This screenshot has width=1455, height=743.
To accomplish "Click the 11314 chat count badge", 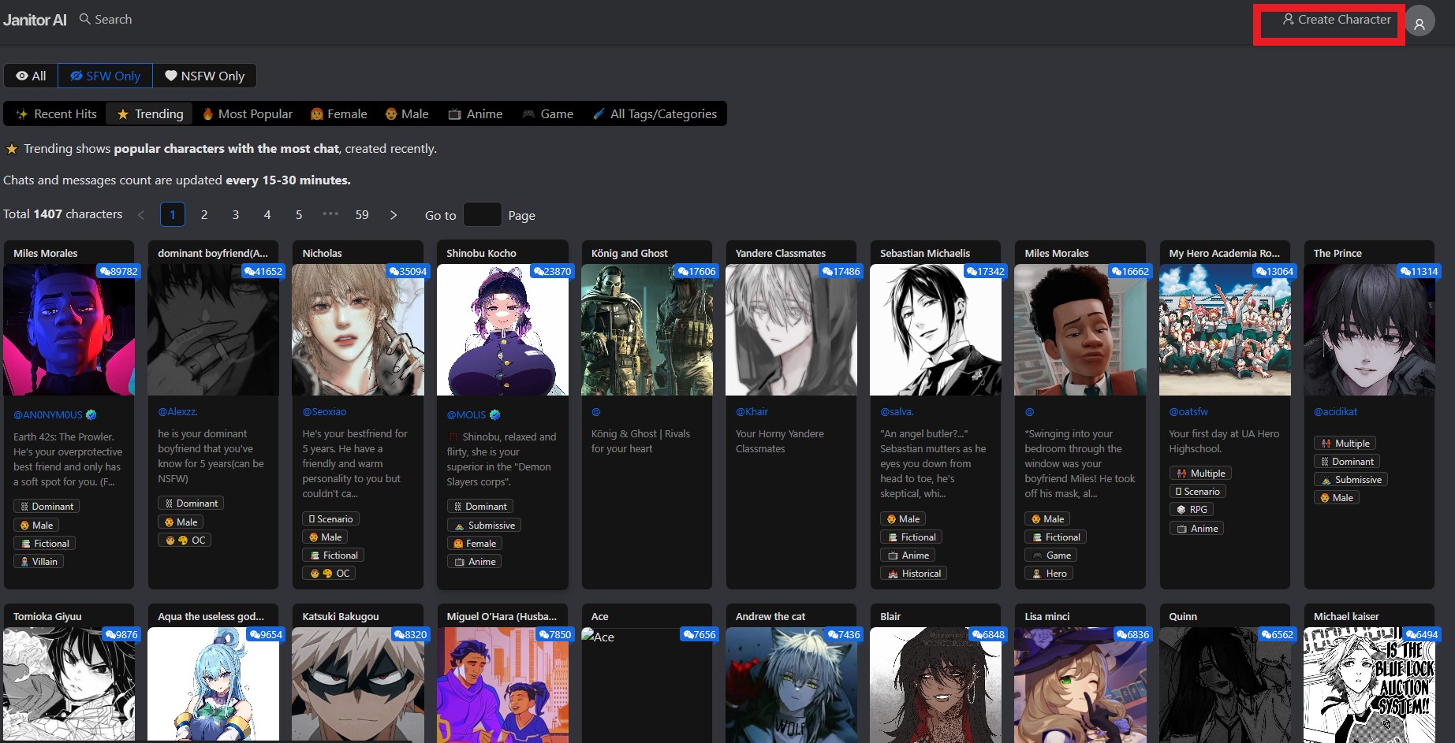I will tap(1419, 271).
